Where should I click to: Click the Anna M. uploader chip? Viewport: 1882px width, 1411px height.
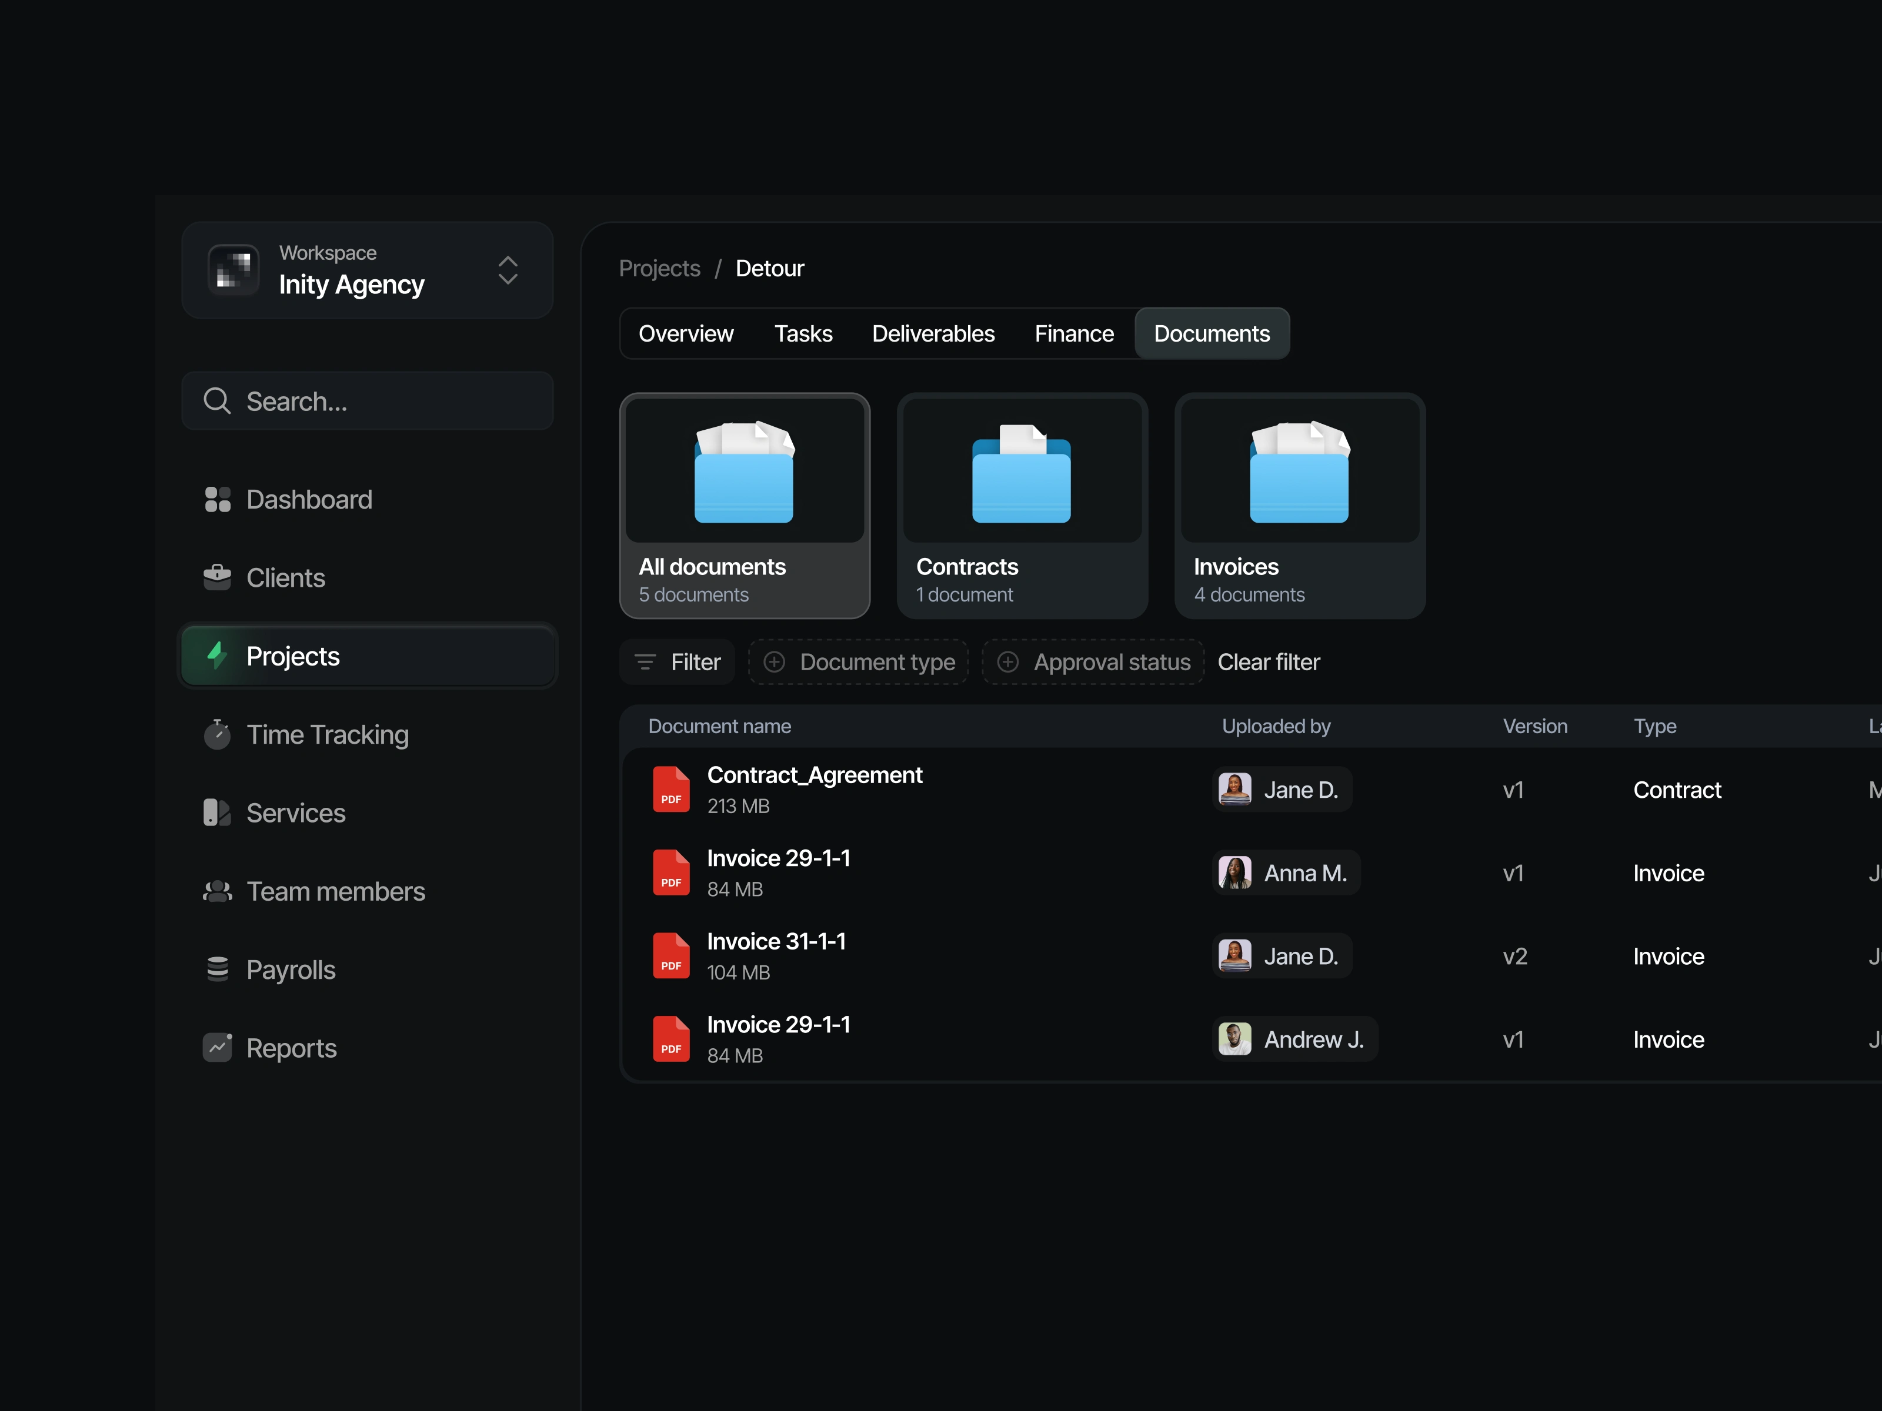pos(1286,872)
